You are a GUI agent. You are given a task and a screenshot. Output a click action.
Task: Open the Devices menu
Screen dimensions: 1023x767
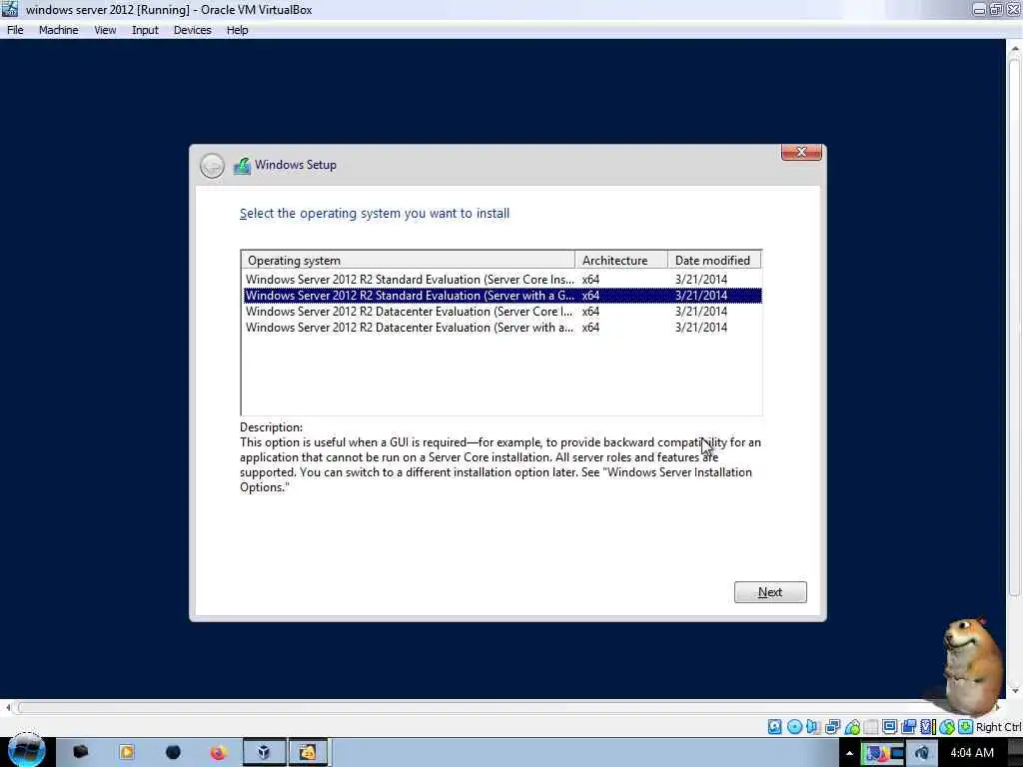coord(193,30)
